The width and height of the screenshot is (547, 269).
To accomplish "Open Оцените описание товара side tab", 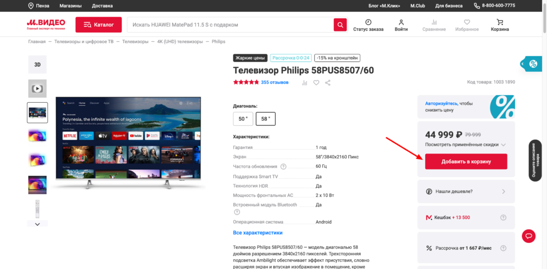I will (x=535, y=160).
